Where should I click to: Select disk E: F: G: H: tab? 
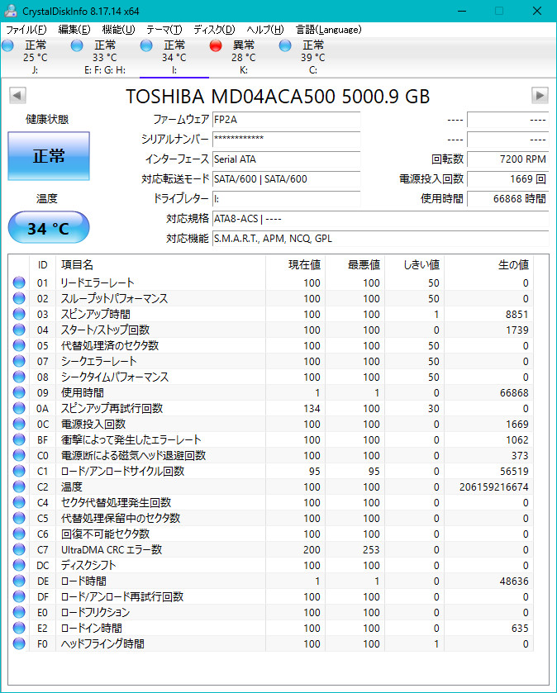(x=105, y=58)
